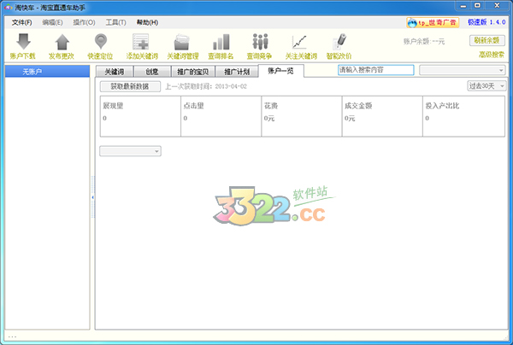Click the 极速版 1.4.0 version link
513x345 pixels.
coord(486,22)
